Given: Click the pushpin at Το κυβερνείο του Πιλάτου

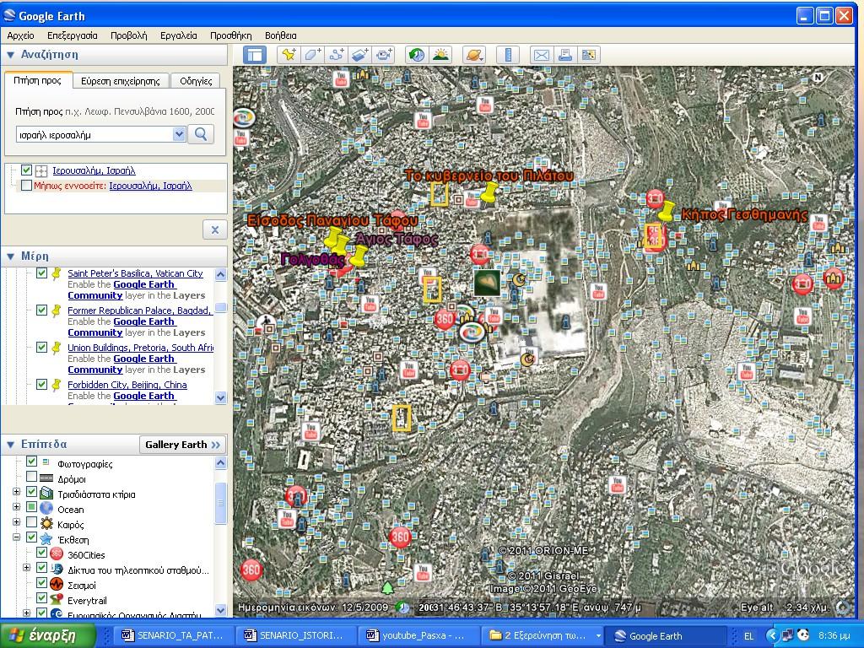Looking at the screenshot, I should [489, 192].
